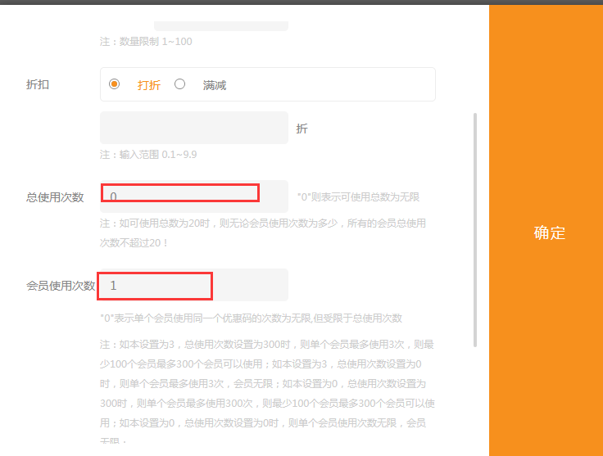Viewport: 603px width, 456px height.
Task: Select the 满减 radio button circle
Action: click(180, 84)
